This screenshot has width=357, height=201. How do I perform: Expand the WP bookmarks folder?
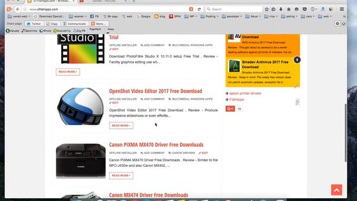(191, 16)
